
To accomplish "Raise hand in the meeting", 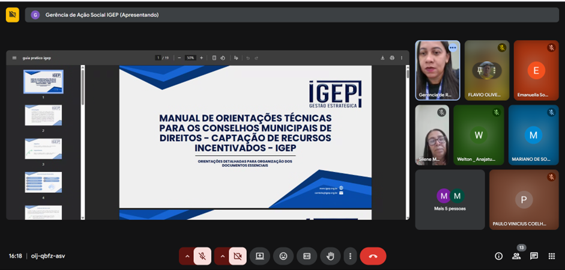I will pyautogui.click(x=330, y=256).
